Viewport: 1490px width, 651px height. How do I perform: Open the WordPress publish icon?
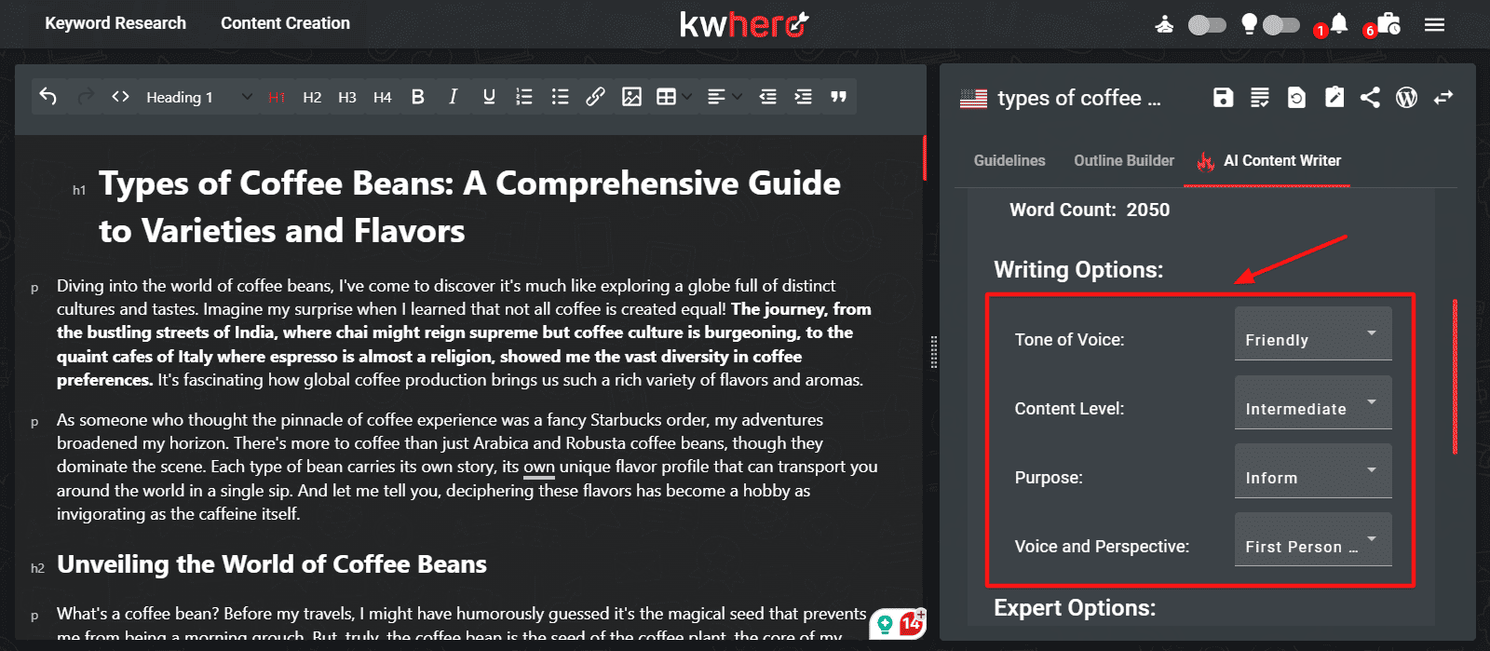pos(1406,98)
